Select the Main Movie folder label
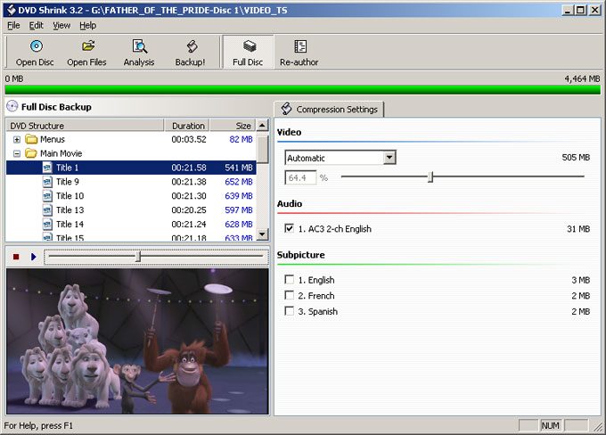 tap(61, 153)
